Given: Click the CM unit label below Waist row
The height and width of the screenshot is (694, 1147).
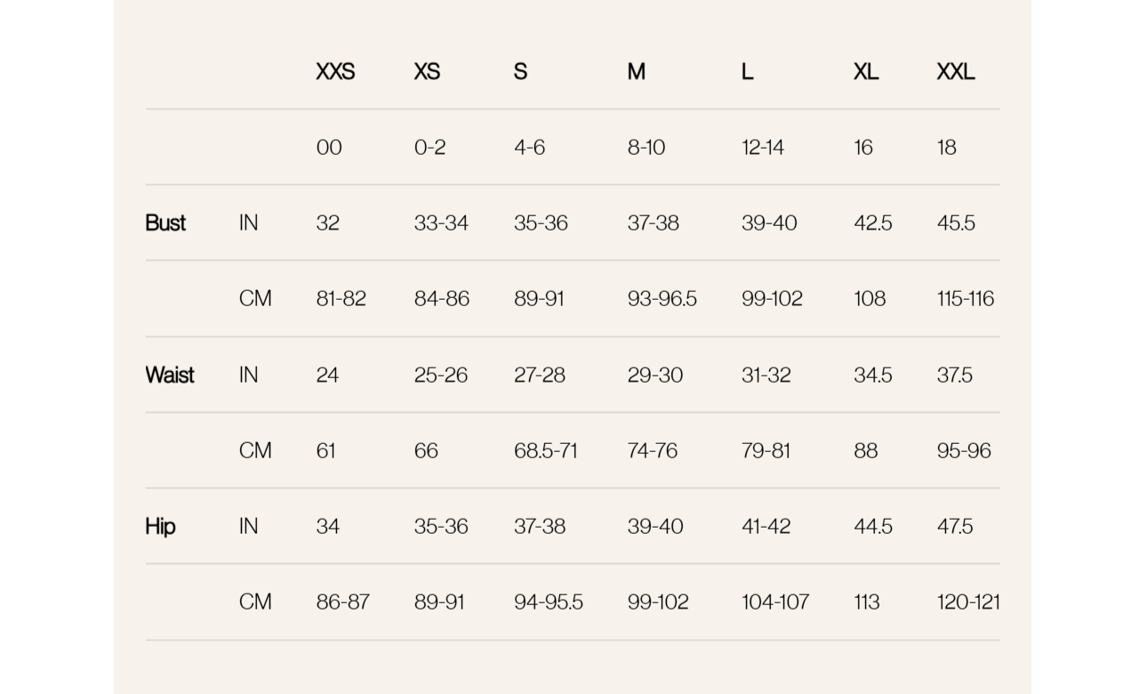Looking at the screenshot, I should point(255,451).
